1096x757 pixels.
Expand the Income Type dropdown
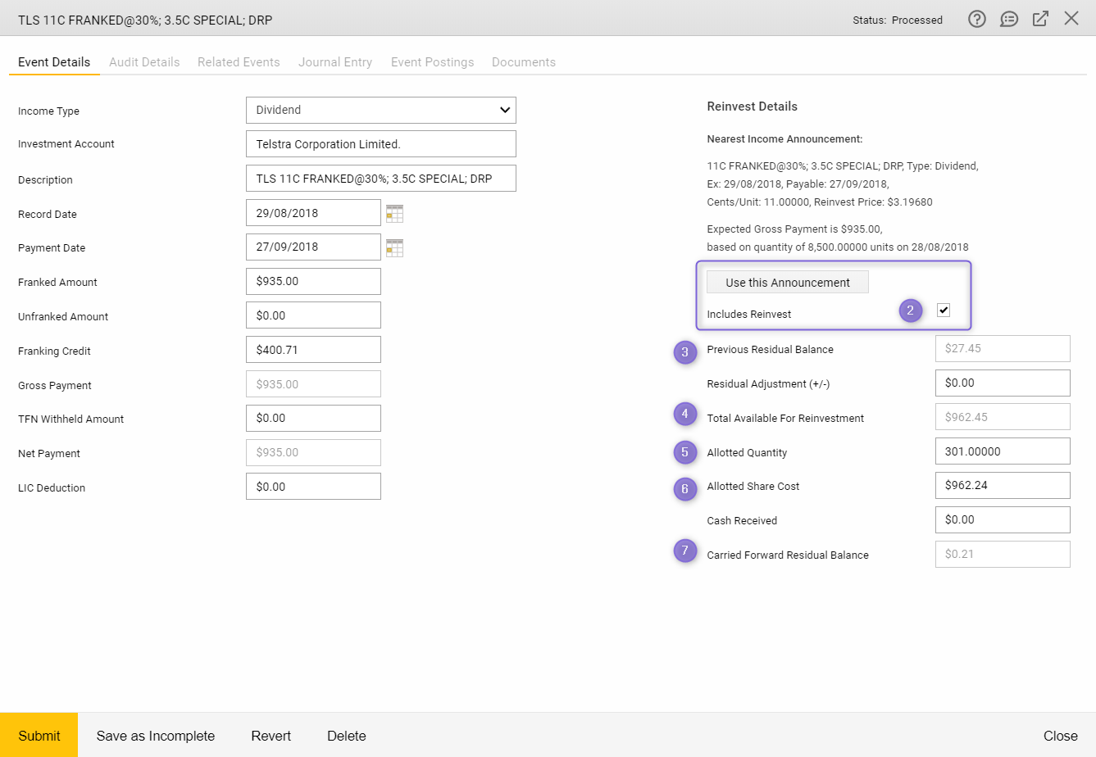[381, 111]
